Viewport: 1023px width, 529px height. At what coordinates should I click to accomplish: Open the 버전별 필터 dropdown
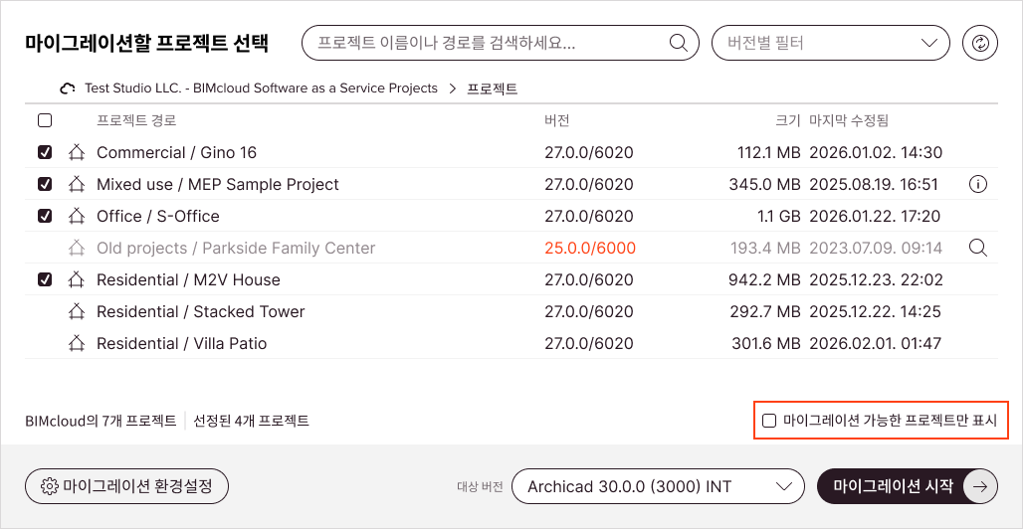[831, 44]
